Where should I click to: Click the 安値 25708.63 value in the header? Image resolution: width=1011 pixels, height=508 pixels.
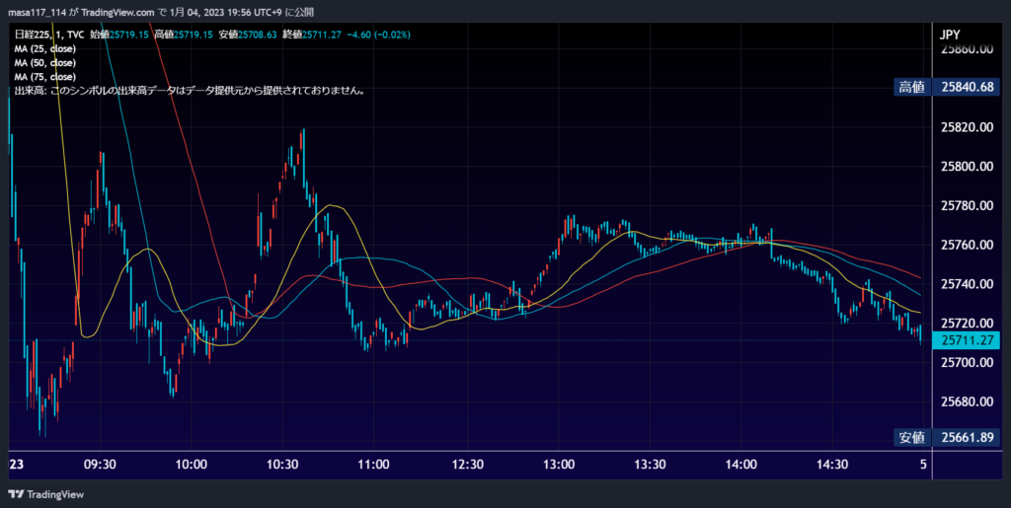tap(248, 35)
